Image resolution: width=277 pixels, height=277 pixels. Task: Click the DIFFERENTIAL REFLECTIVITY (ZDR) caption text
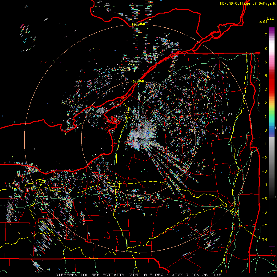pos(98,275)
